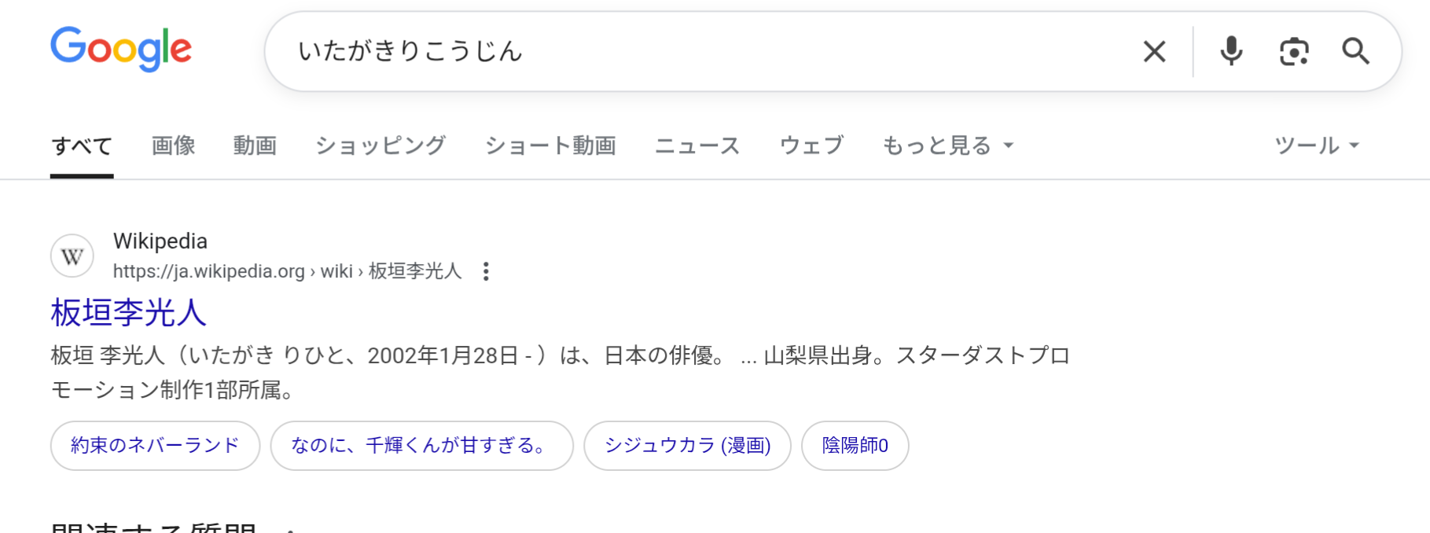Click the magnifying glass search icon
Screen dimensions: 1430x533
1355,52
